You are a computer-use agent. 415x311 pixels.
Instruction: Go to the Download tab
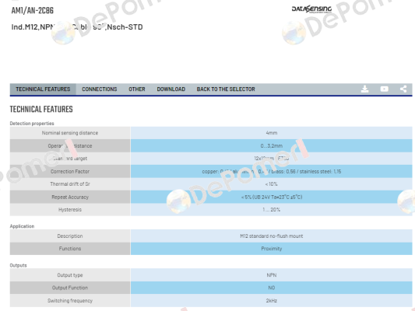(171, 89)
